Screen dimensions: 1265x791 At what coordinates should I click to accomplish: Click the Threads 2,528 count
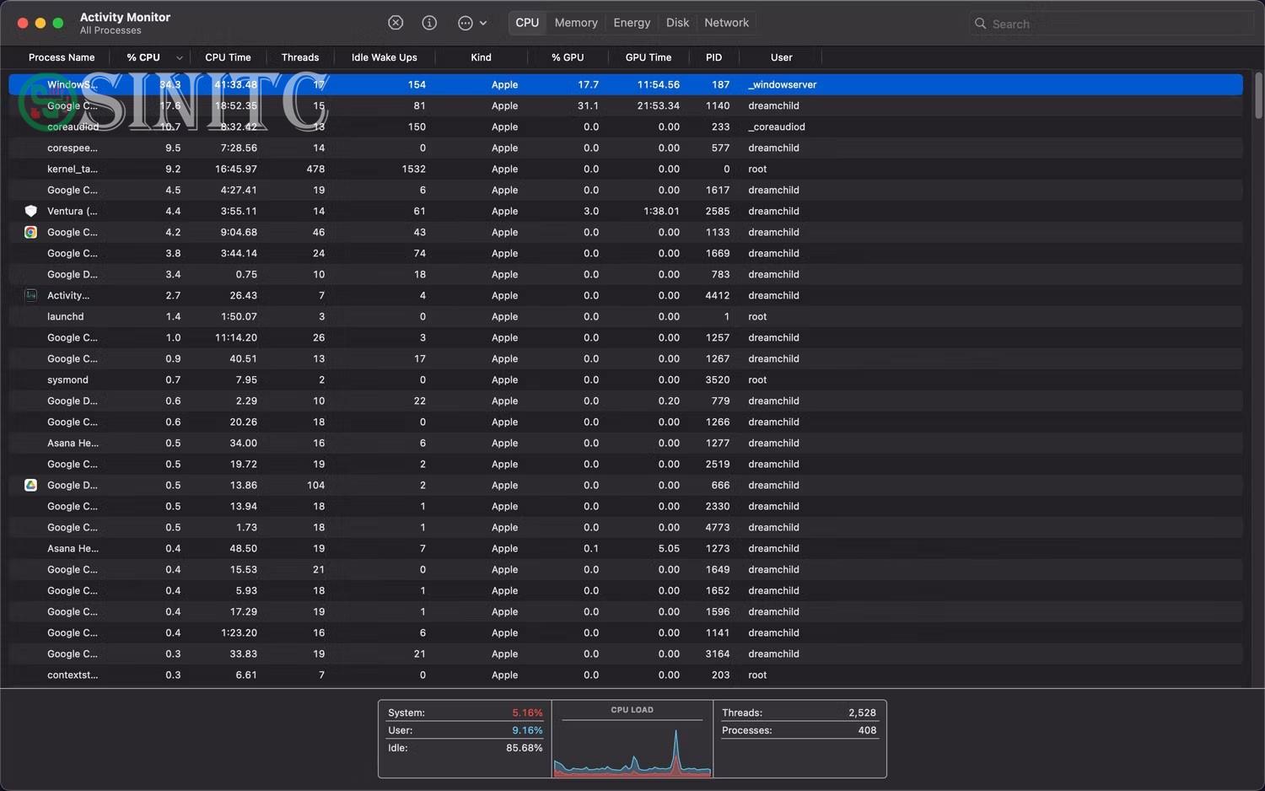[862, 713]
